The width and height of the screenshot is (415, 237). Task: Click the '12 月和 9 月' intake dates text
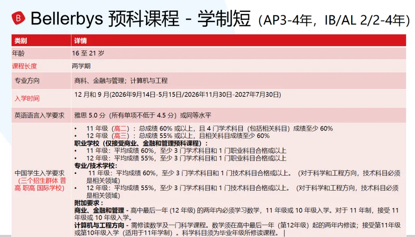click(178, 95)
